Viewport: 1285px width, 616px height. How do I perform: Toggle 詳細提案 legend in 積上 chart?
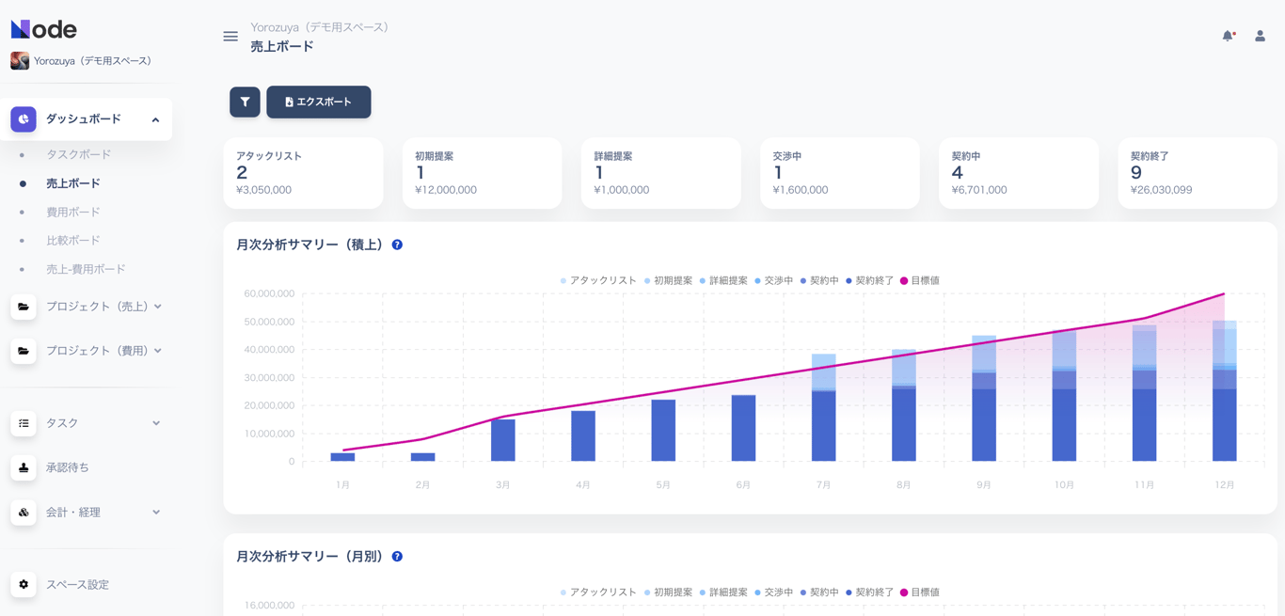click(723, 280)
